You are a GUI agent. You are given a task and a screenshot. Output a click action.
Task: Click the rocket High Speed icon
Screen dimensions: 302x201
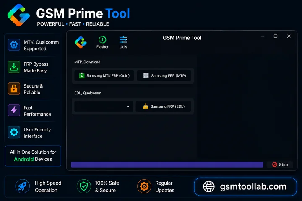[23, 186]
